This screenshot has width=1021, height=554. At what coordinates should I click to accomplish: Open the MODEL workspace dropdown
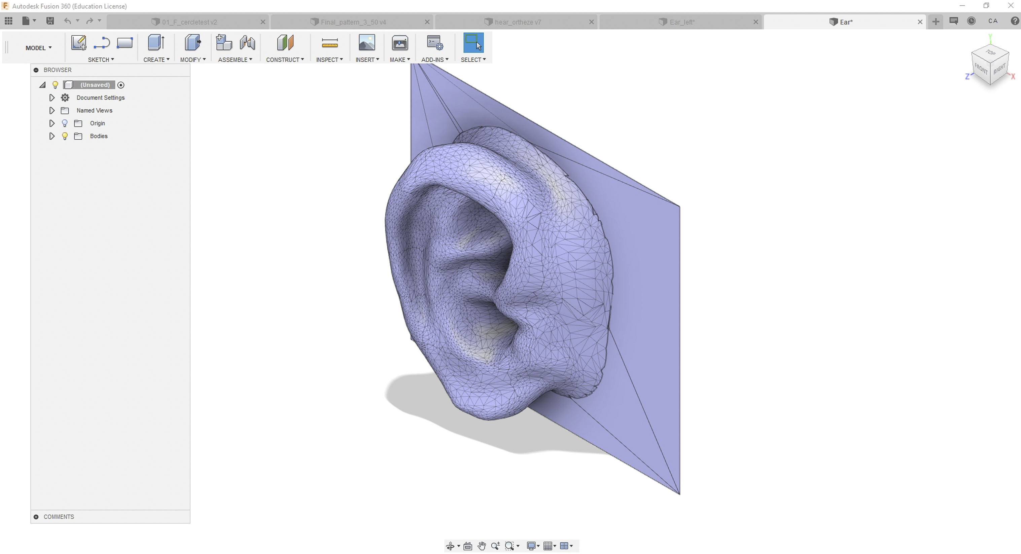coord(38,48)
